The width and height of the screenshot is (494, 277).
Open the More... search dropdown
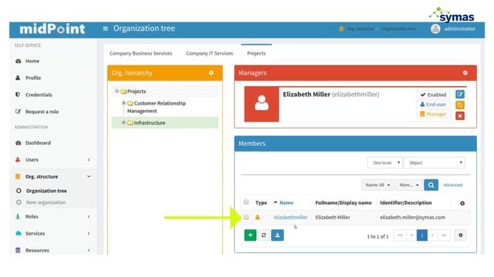(x=409, y=185)
